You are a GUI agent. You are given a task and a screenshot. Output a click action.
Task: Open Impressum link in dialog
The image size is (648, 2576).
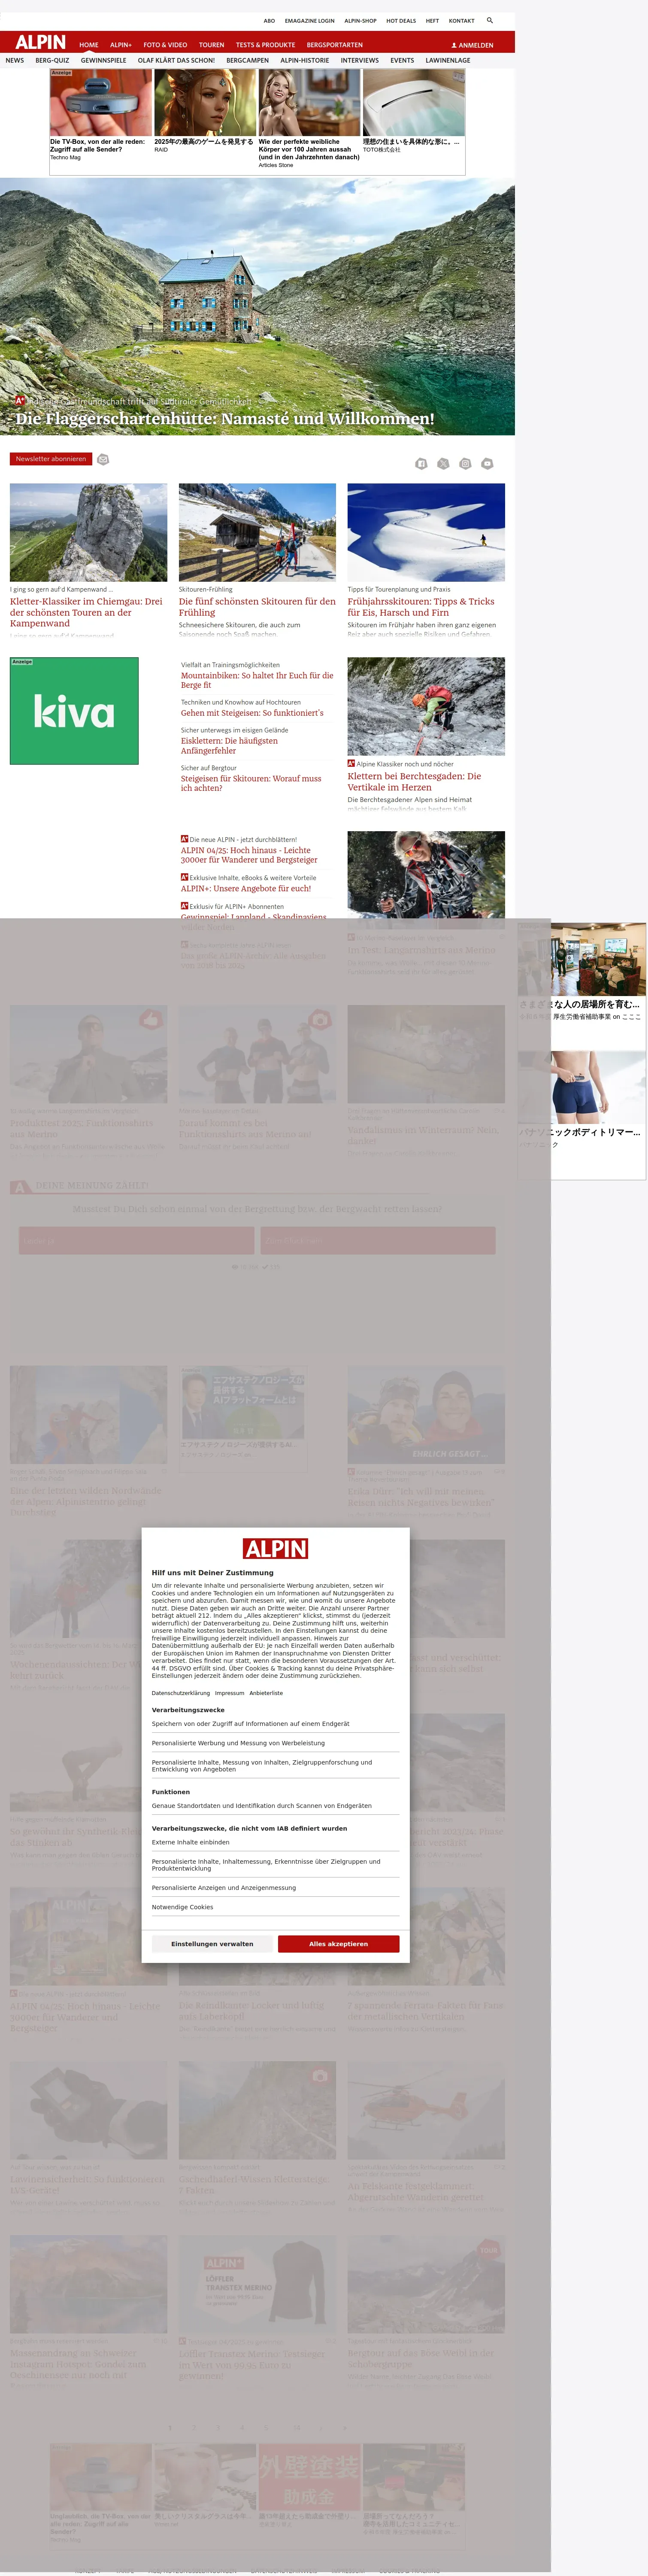coord(230,1693)
